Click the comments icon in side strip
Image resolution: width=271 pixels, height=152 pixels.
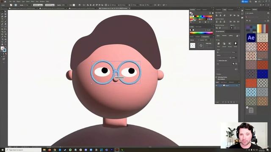[242, 18]
